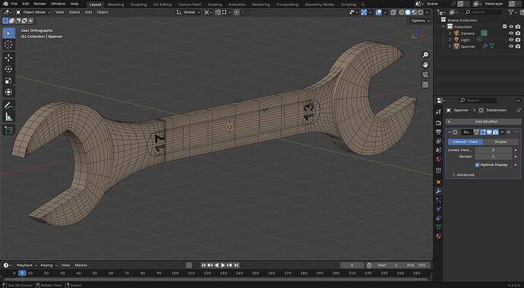The image size is (524, 288).
Task: Open the Keying dropdown in timeline
Action: point(49,265)
